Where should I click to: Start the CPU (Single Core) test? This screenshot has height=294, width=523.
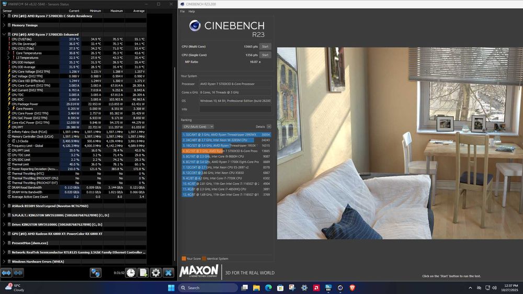pyautogui.click(x=265, y=55)
